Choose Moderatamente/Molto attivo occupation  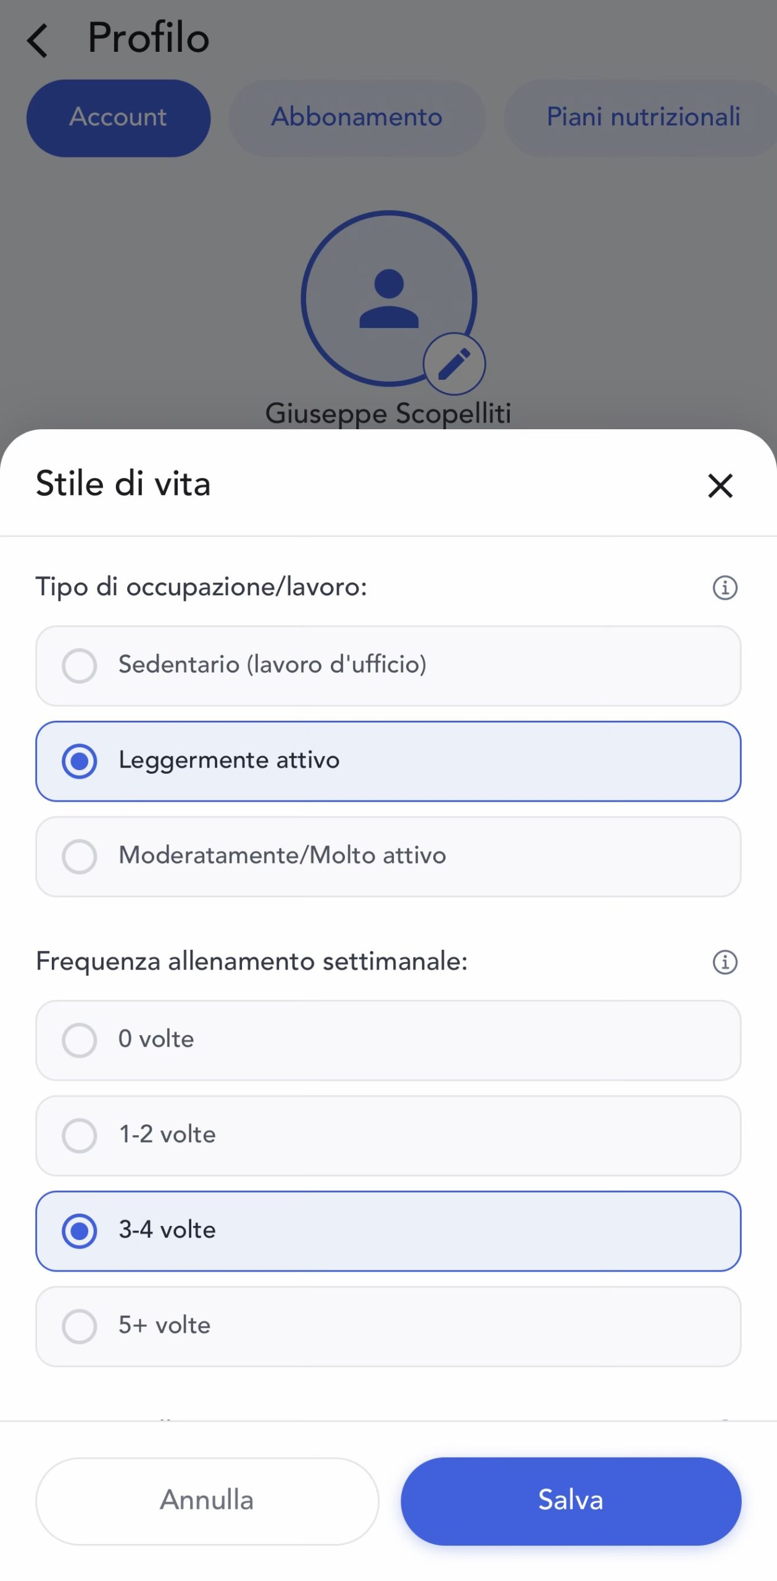coord(388,857)
